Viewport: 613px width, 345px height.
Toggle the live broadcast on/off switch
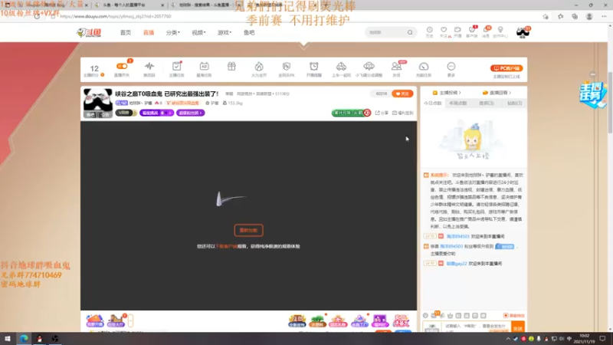tap(122, 66)
